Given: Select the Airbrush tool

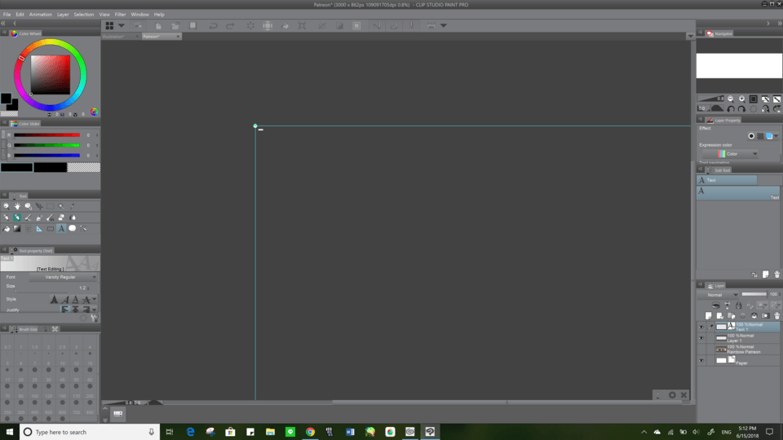Looking at the screenshot, I should pyautogui.click(x=39, y=218).
